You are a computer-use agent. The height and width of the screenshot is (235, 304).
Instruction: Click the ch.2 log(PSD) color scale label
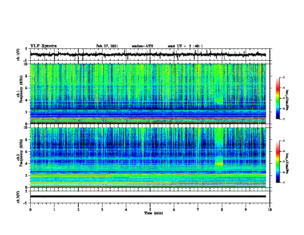pos(287,163)
